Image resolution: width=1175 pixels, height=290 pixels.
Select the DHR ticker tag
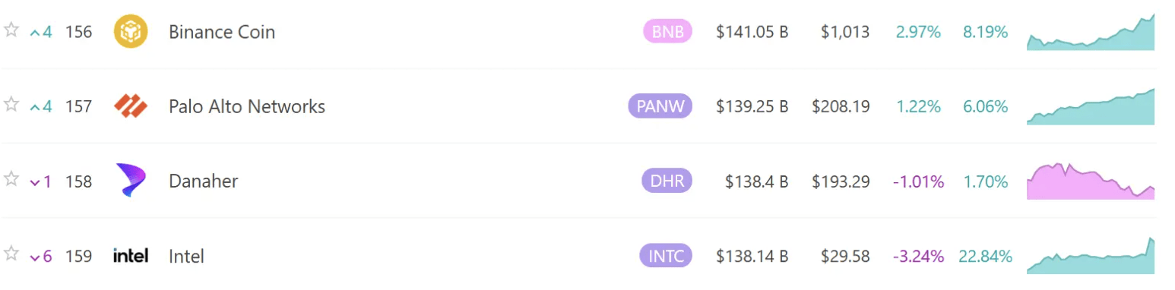[x=667, y=181]
